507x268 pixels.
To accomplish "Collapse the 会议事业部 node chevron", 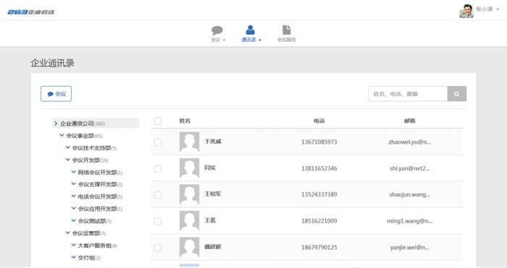I will [62, 135].
